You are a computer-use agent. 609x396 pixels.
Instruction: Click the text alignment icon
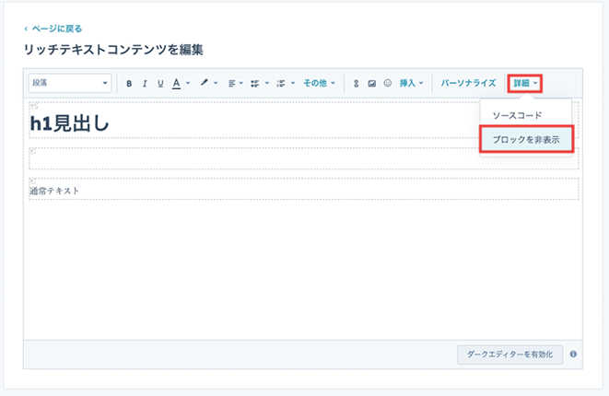pos(232,84)
